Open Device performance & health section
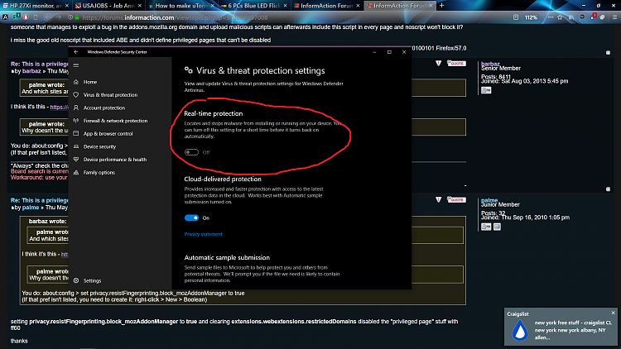 tap(115, 160)
